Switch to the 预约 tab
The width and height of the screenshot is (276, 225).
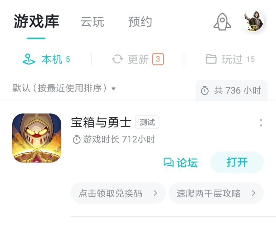click(x=140, y=22)
